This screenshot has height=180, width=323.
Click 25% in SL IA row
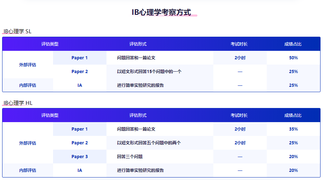293,85
